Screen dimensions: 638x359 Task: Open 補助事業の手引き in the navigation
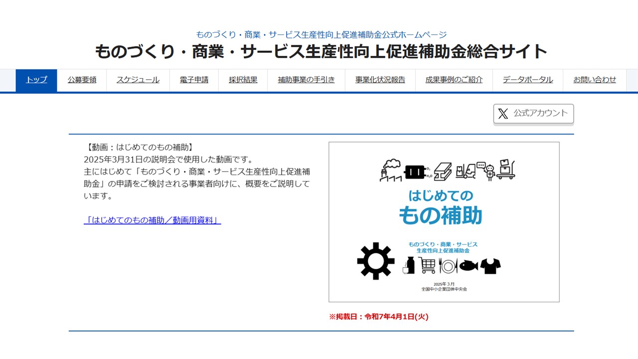coord(306,80)
